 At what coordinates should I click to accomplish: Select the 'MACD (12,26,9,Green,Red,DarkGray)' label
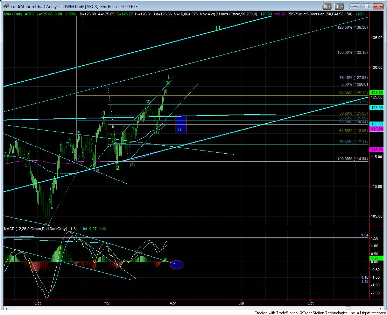35,229
